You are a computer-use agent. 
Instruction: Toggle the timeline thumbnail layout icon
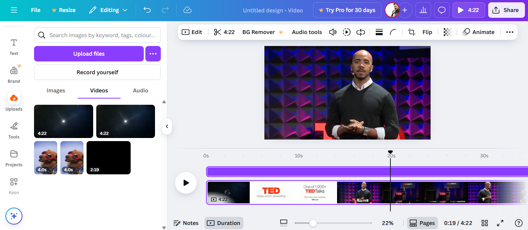[284, 223]
